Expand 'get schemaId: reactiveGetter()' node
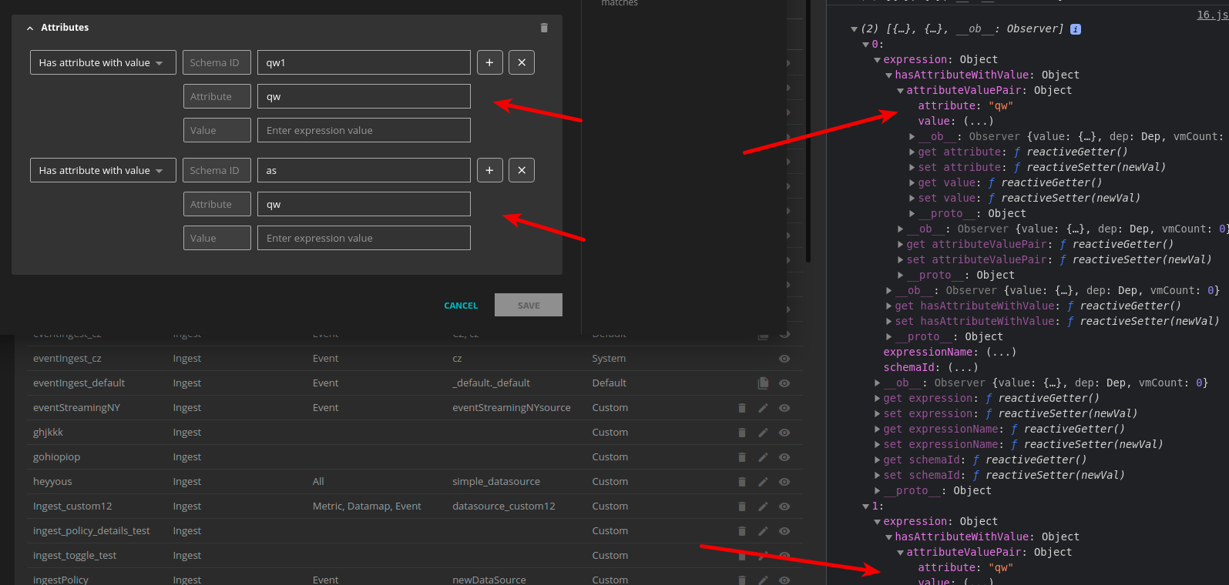 [878, 460]
